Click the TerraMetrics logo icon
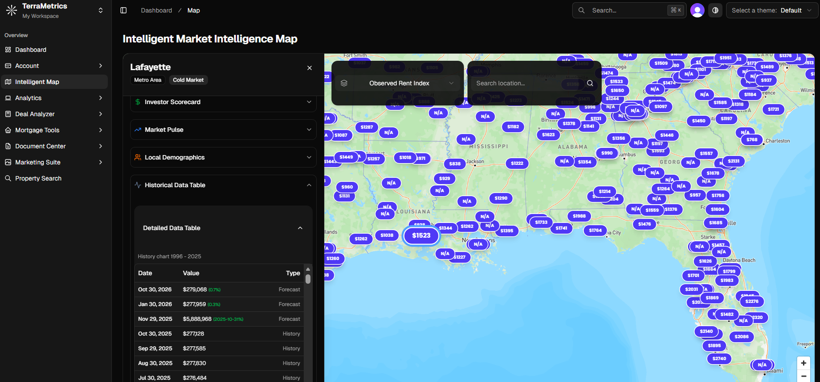The image size is (820, 382). pyautogui.click(x=12, y=10)
